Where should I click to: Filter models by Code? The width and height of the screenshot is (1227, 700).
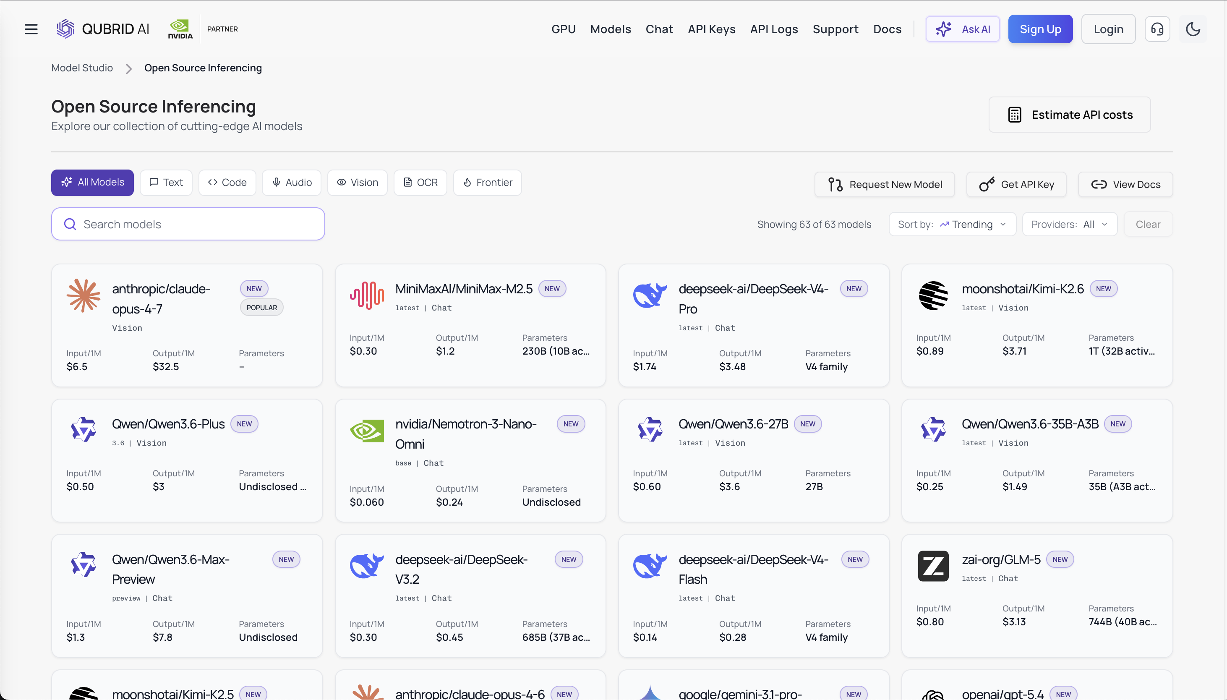click(227, 182)
